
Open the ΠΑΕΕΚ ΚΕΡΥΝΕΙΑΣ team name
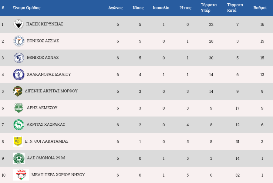[45, 24]
